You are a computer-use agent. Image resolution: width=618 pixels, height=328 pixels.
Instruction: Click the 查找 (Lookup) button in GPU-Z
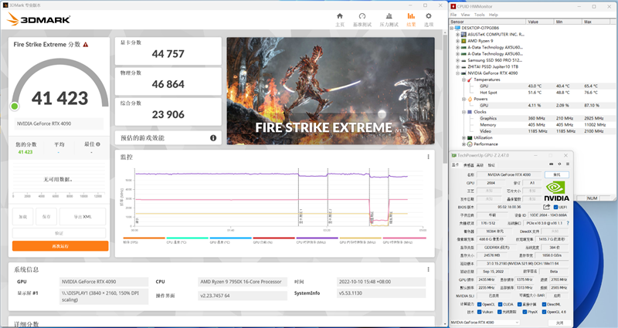(556, 174)
